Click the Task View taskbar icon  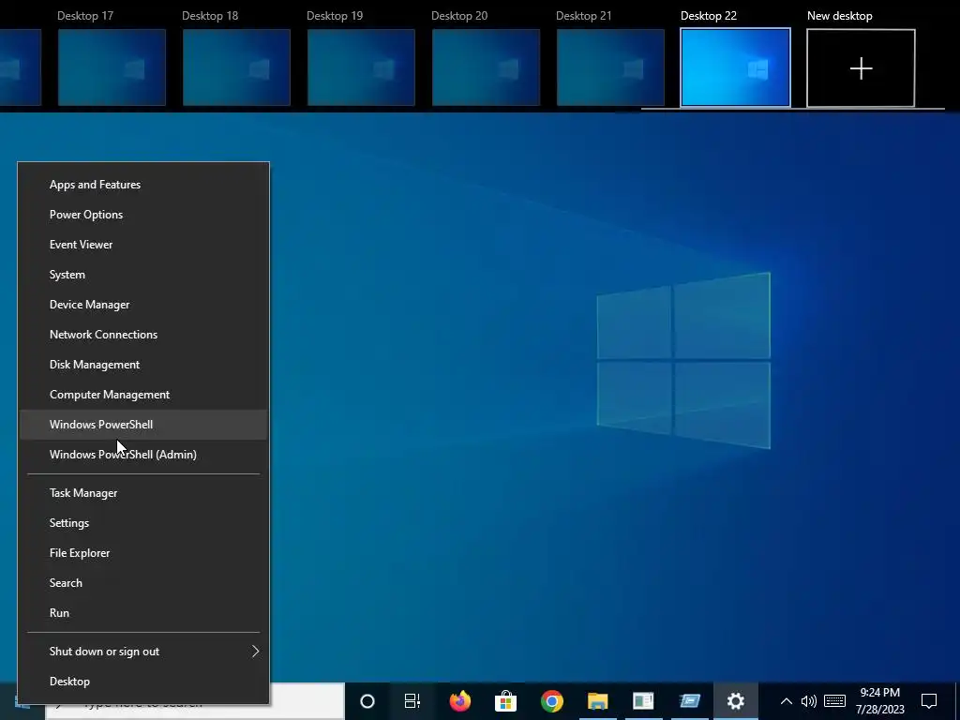[x=412, y=701]
